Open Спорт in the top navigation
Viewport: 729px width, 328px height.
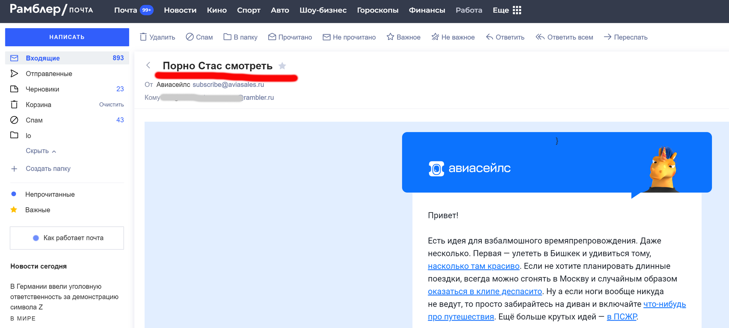pos(249,10)
